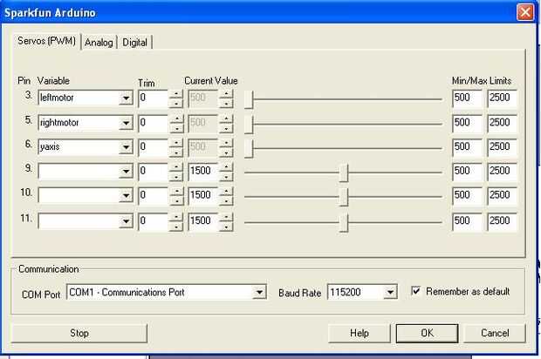Decrease the pin 11 trim value
This screenshot has height=359, width=541.
coord(176,226)
